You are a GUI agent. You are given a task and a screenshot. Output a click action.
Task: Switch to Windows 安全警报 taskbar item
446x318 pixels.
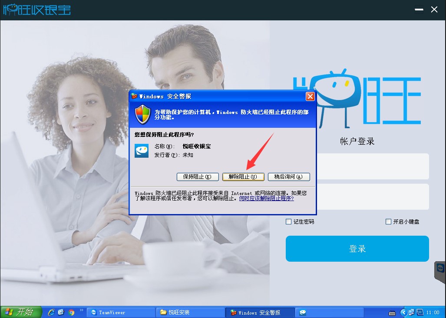coord(260,312)
